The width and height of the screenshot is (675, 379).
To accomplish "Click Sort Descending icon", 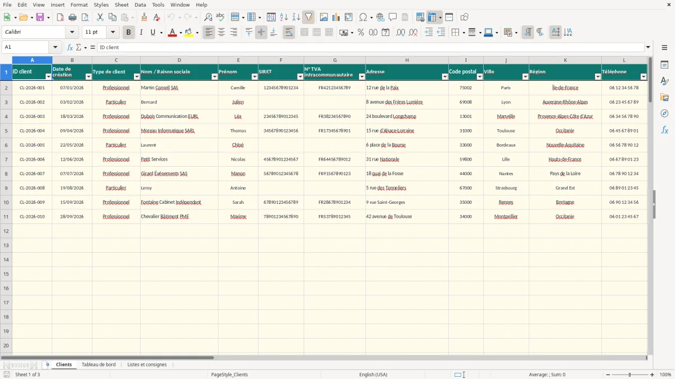I will (x=296, y=17).
